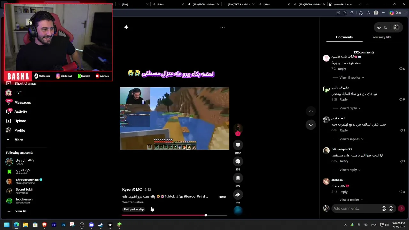This screenshot has height=230, width=409.
Task: Open Adobe Premiere Pro from the taskbar
Action: click(54, 225)
